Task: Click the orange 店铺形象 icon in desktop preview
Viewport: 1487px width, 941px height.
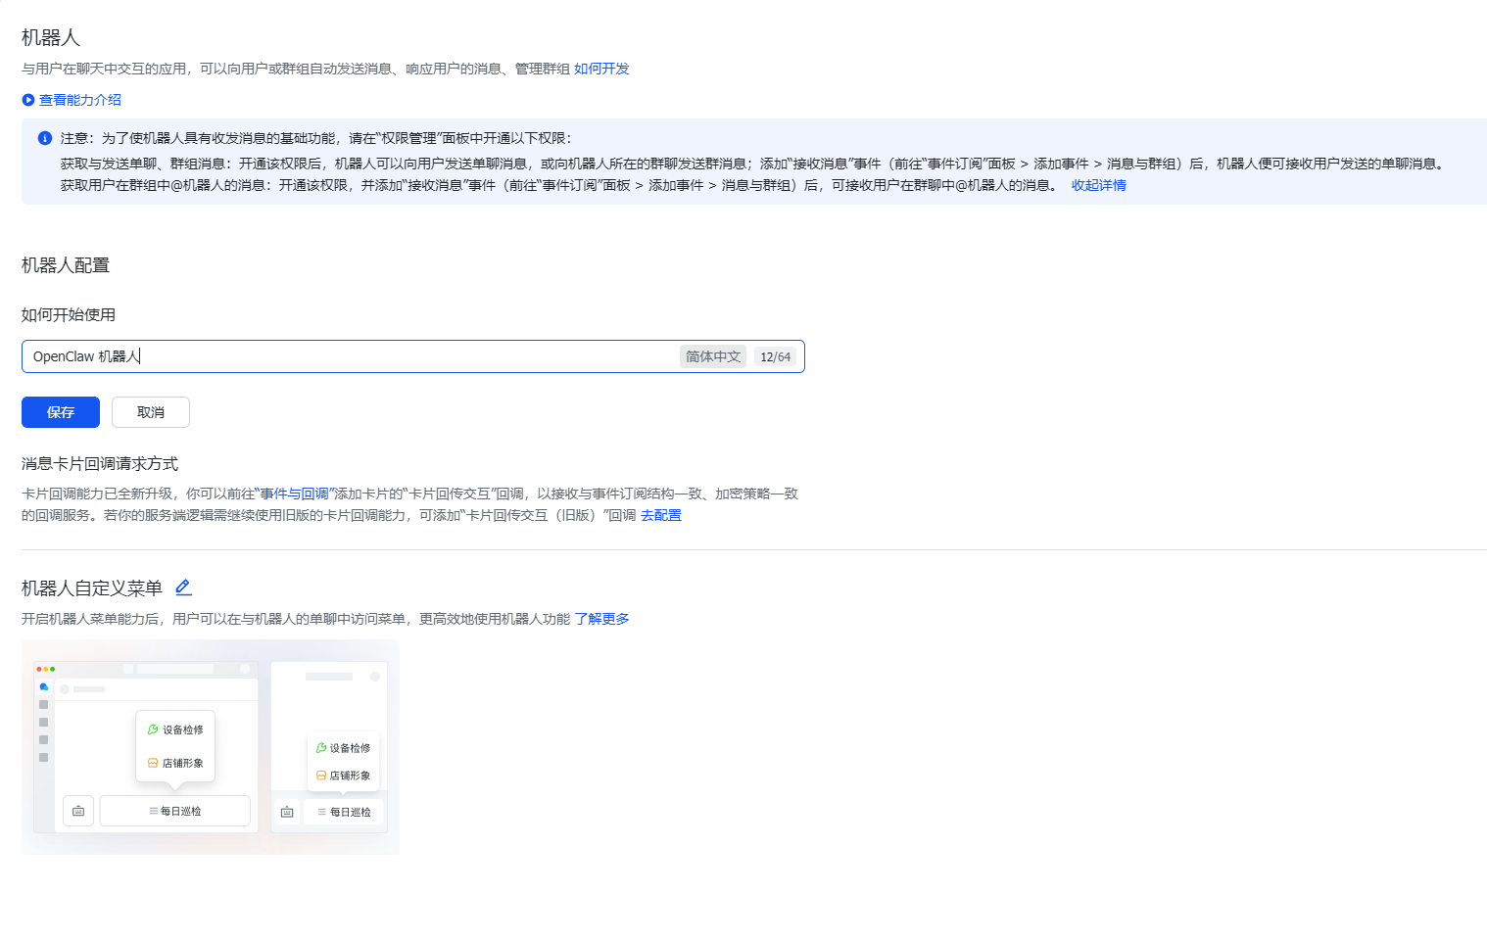Action: click(153, 763)
